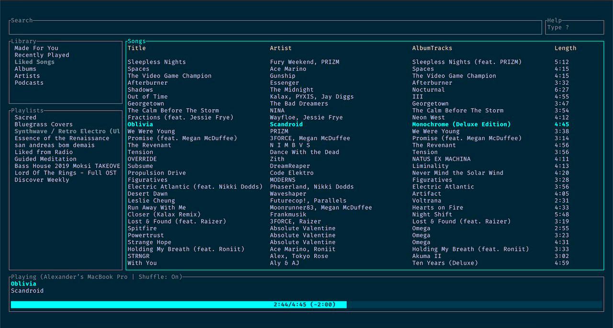Image resolution: width=613 pixels, height=328 pixels.
Task: Click Scandroid artist in the Playing panel
Action: coord(27,291)
